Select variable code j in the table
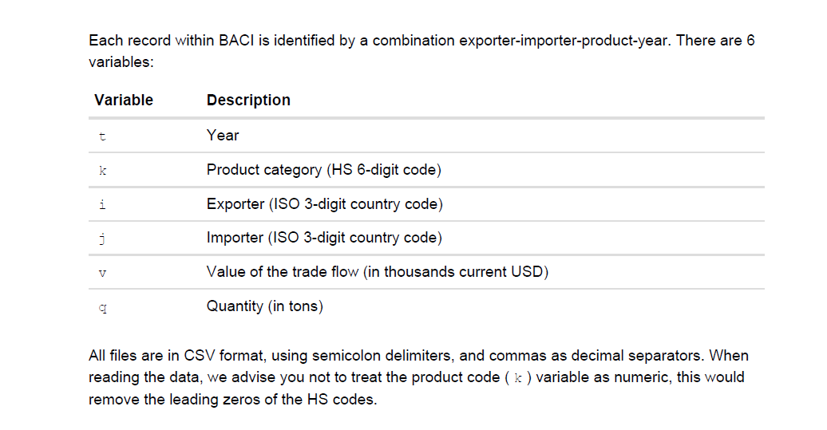Image resolution: width=827 pixels, height=430 pixels. pos(101,239)
